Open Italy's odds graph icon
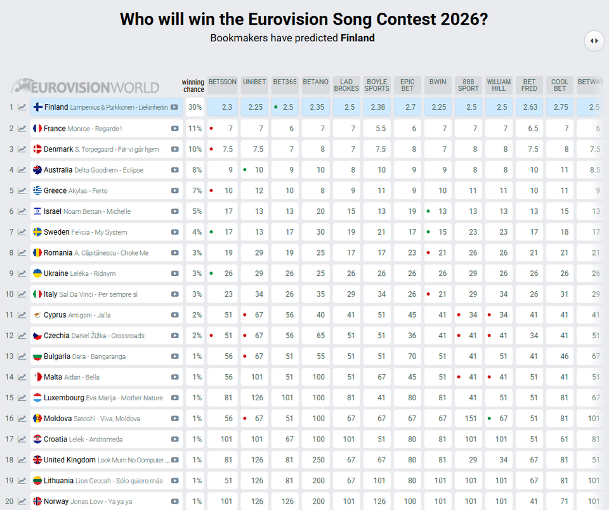609x510 pixels. 22,294
